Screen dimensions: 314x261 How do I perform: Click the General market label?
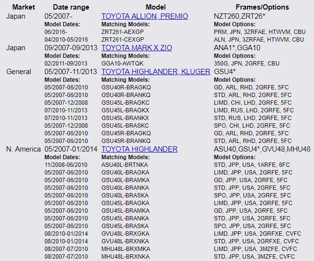(19, 72)
